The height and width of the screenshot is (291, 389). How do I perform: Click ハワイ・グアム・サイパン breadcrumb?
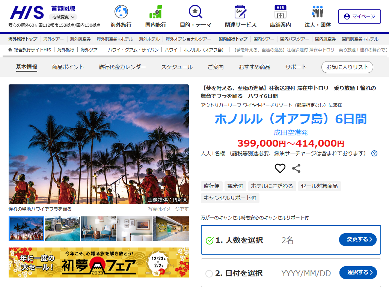coord(133,50)
